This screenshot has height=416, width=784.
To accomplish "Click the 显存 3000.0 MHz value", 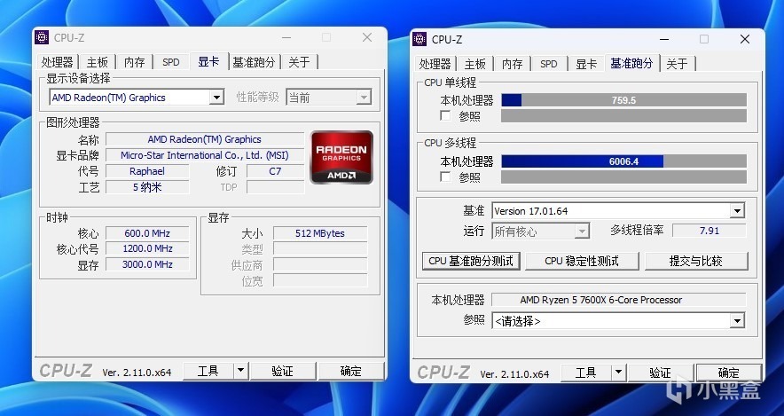I will pos(147,264).
